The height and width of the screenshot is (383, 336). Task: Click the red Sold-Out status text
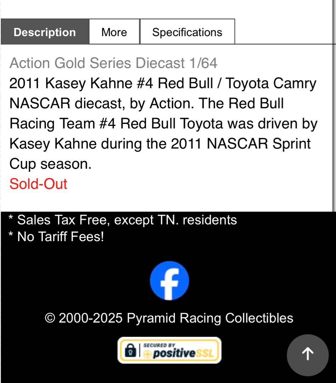click(x=38, y=184)
